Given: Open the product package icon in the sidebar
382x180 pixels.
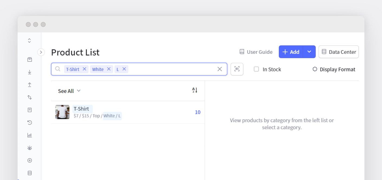Looking at the screenshot, I should [x=30, y=59].
